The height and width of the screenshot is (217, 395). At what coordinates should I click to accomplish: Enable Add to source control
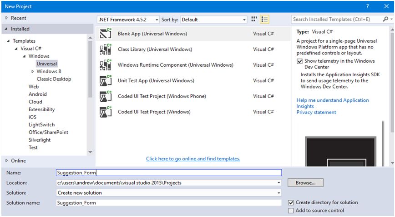(291, 211)
